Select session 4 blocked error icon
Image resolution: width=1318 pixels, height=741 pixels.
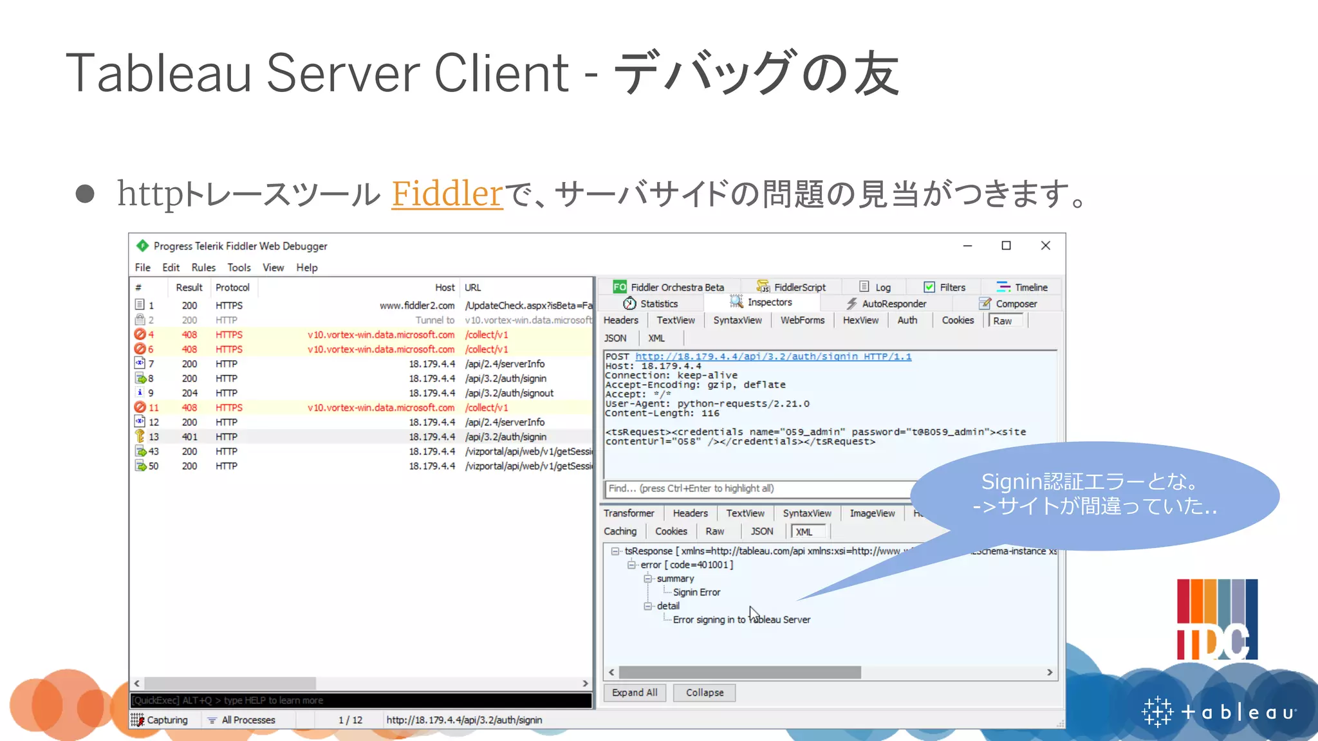pyautogui.click(x=140, y=334)
